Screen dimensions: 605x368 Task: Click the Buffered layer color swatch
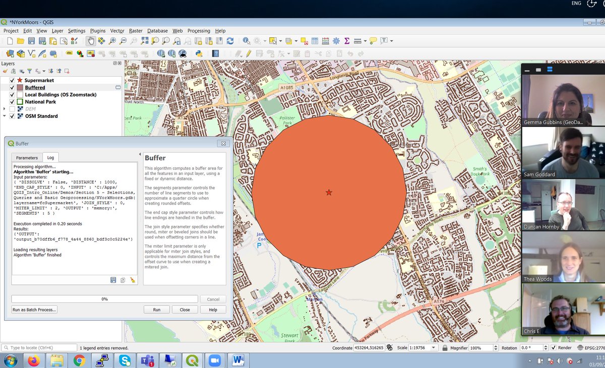(20, 88)
